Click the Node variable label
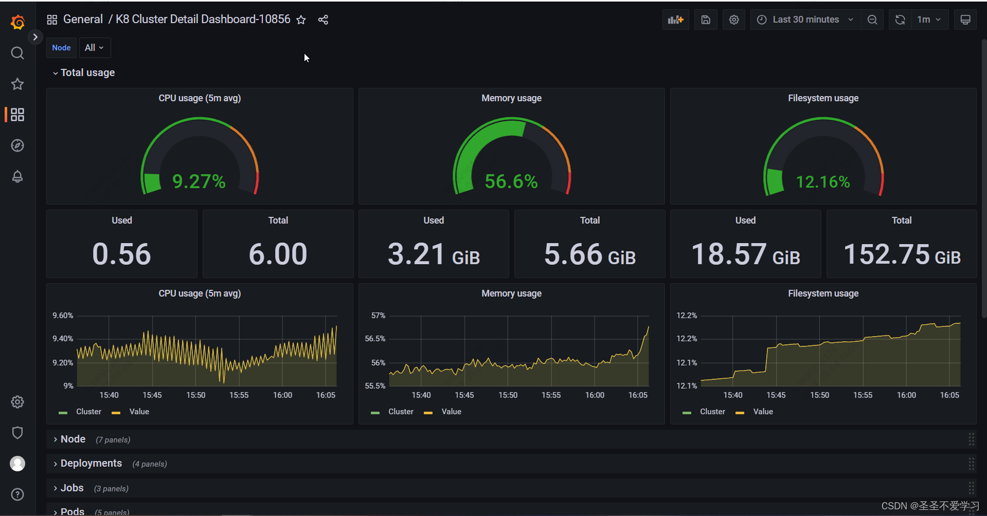 coord(61,48)
